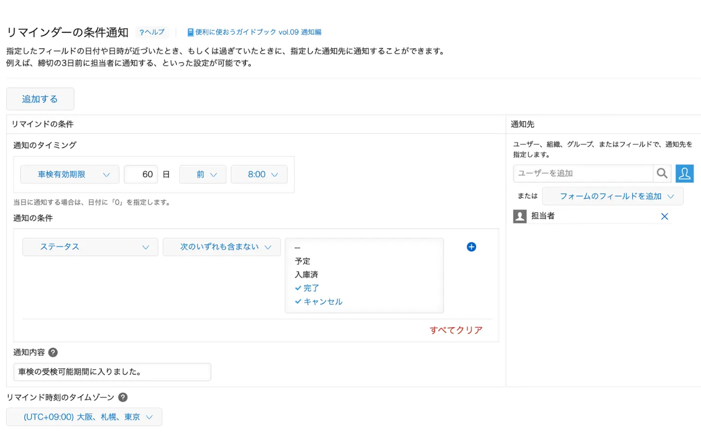Open the user picker person icon
Viewport: 701px width, 438px height.
684,173
